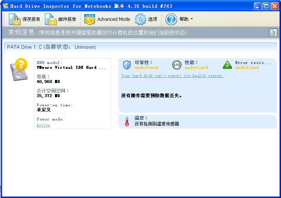281x198 pixels.
Task: Click the report icon in header bar
Action: [x=273, y=33]
